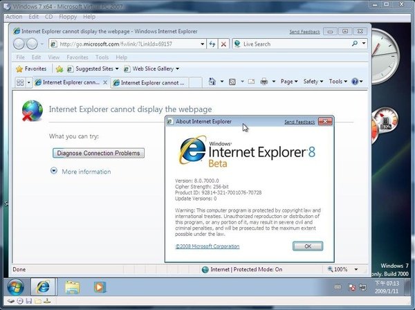Refresh the page with the Refresh icon

tap(212, 44)
